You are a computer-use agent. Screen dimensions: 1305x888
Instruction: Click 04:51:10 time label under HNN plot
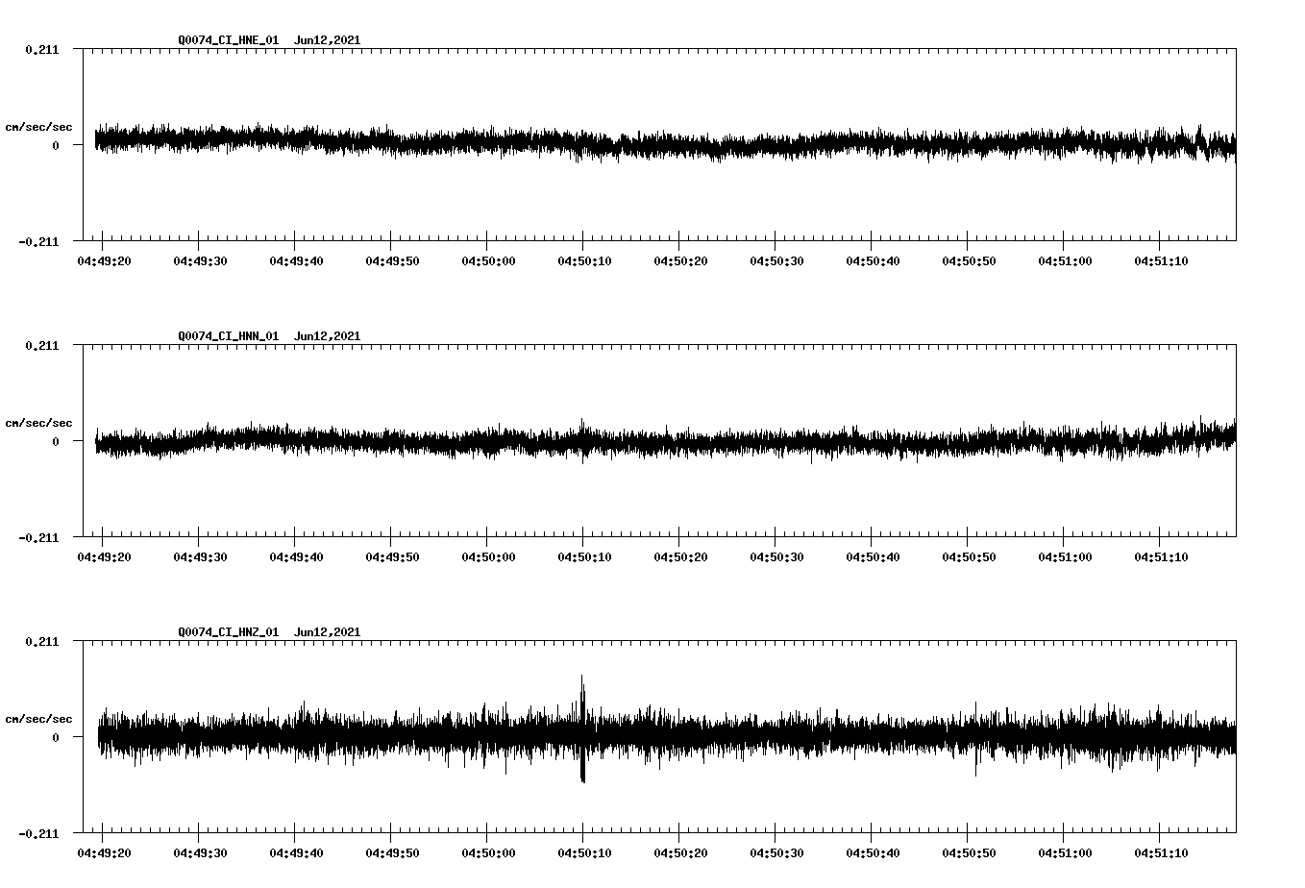pyautogui.click(x=1161, y=557)
